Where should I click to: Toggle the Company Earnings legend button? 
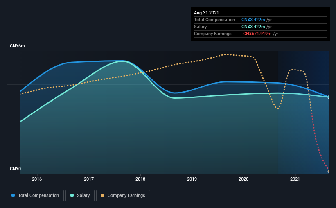tap(123, 196)
